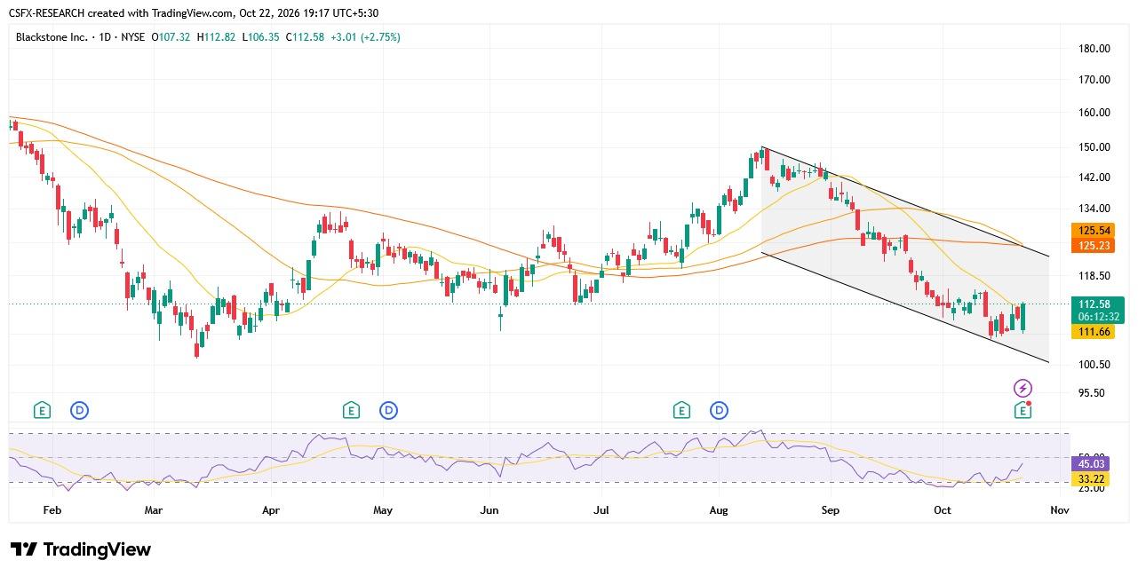Click the Jun label on time axis
Screen dimensions: 1138x576
(489, 510)
